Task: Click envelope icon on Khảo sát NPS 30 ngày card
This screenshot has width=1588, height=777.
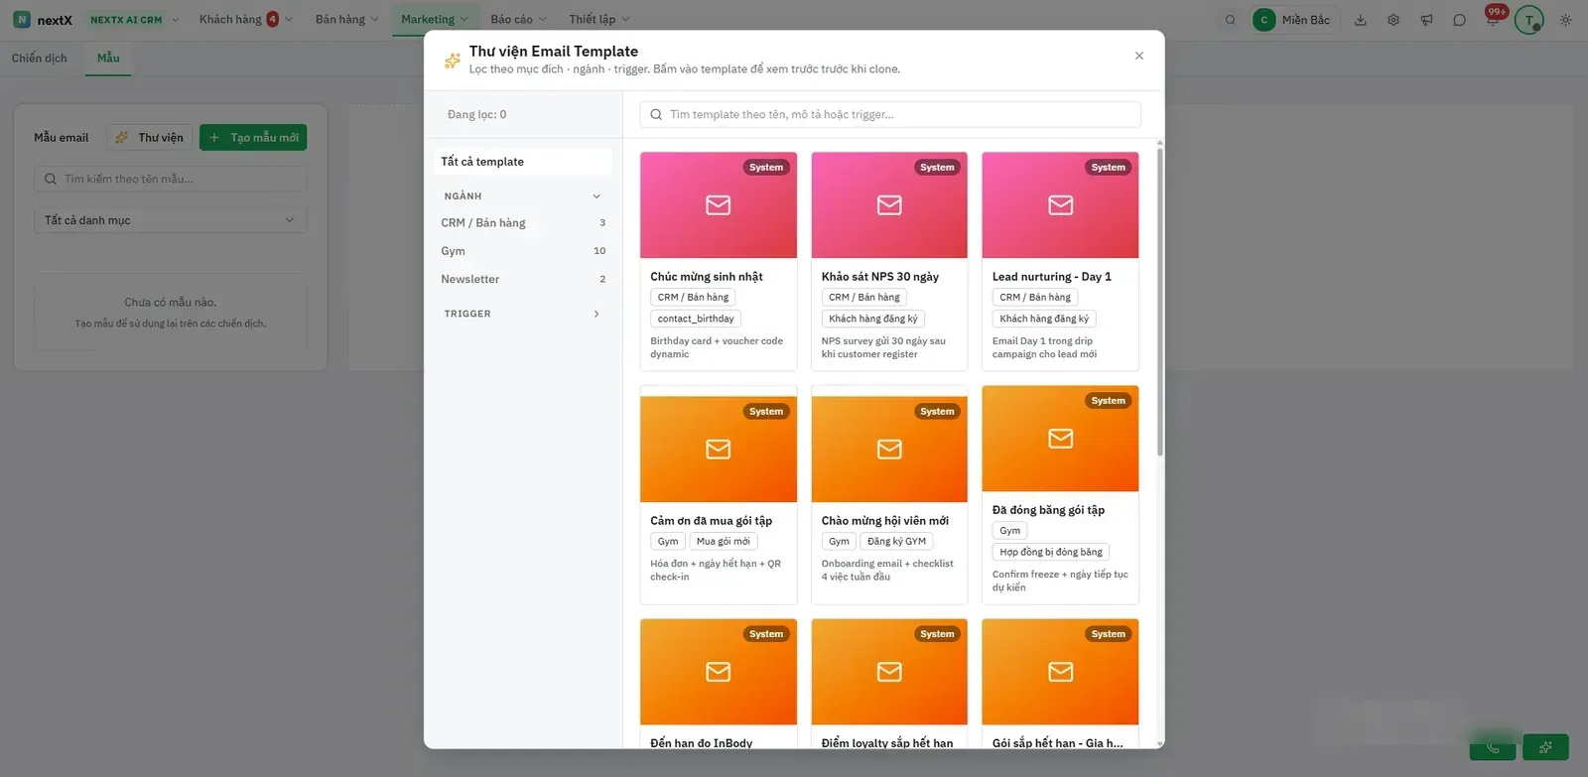Action: coord(889,205)
